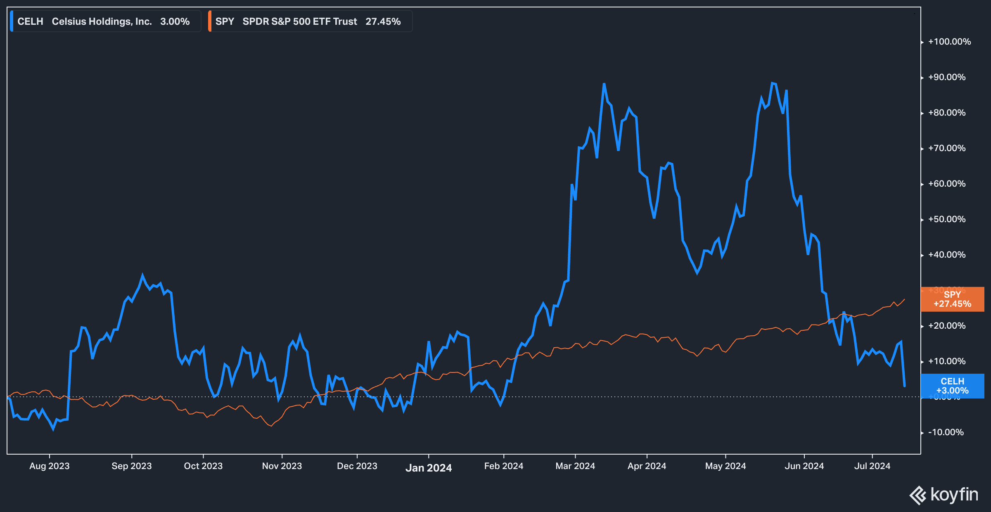Click the +40.00% y-axis label

[947, 255]
